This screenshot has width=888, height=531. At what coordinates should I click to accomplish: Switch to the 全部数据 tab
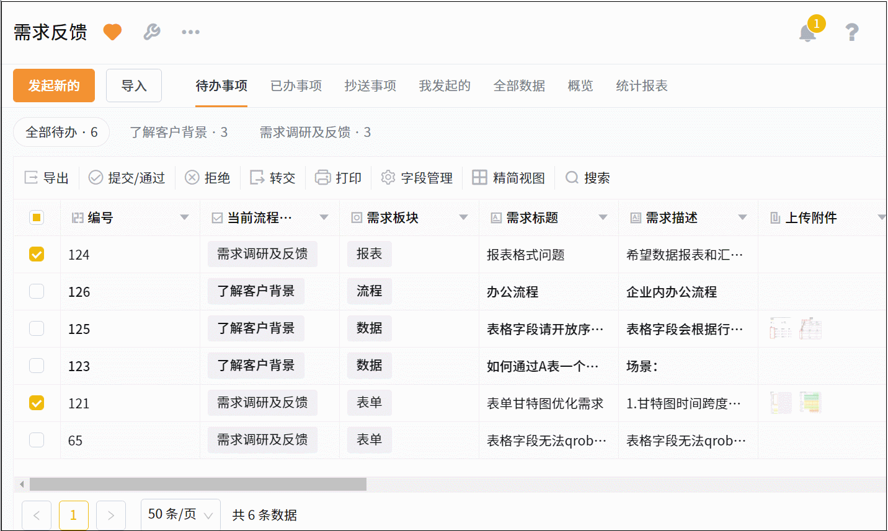[519, 86]
